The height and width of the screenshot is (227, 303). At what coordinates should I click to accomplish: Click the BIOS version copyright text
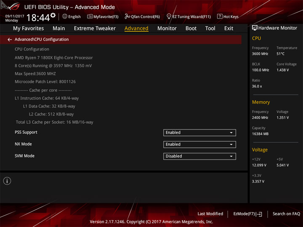151,222
